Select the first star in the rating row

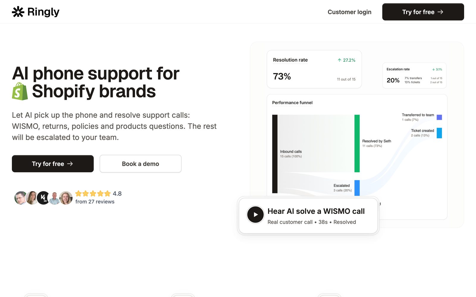tap(79, 193)
